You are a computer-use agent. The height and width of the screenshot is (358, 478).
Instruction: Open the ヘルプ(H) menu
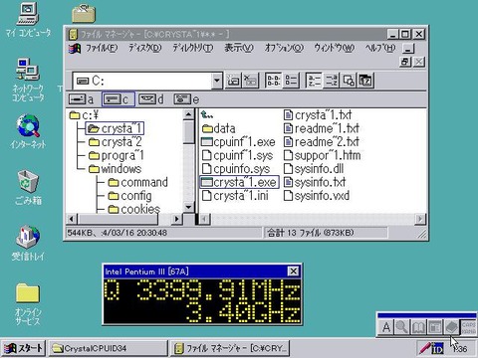point(380,48)
